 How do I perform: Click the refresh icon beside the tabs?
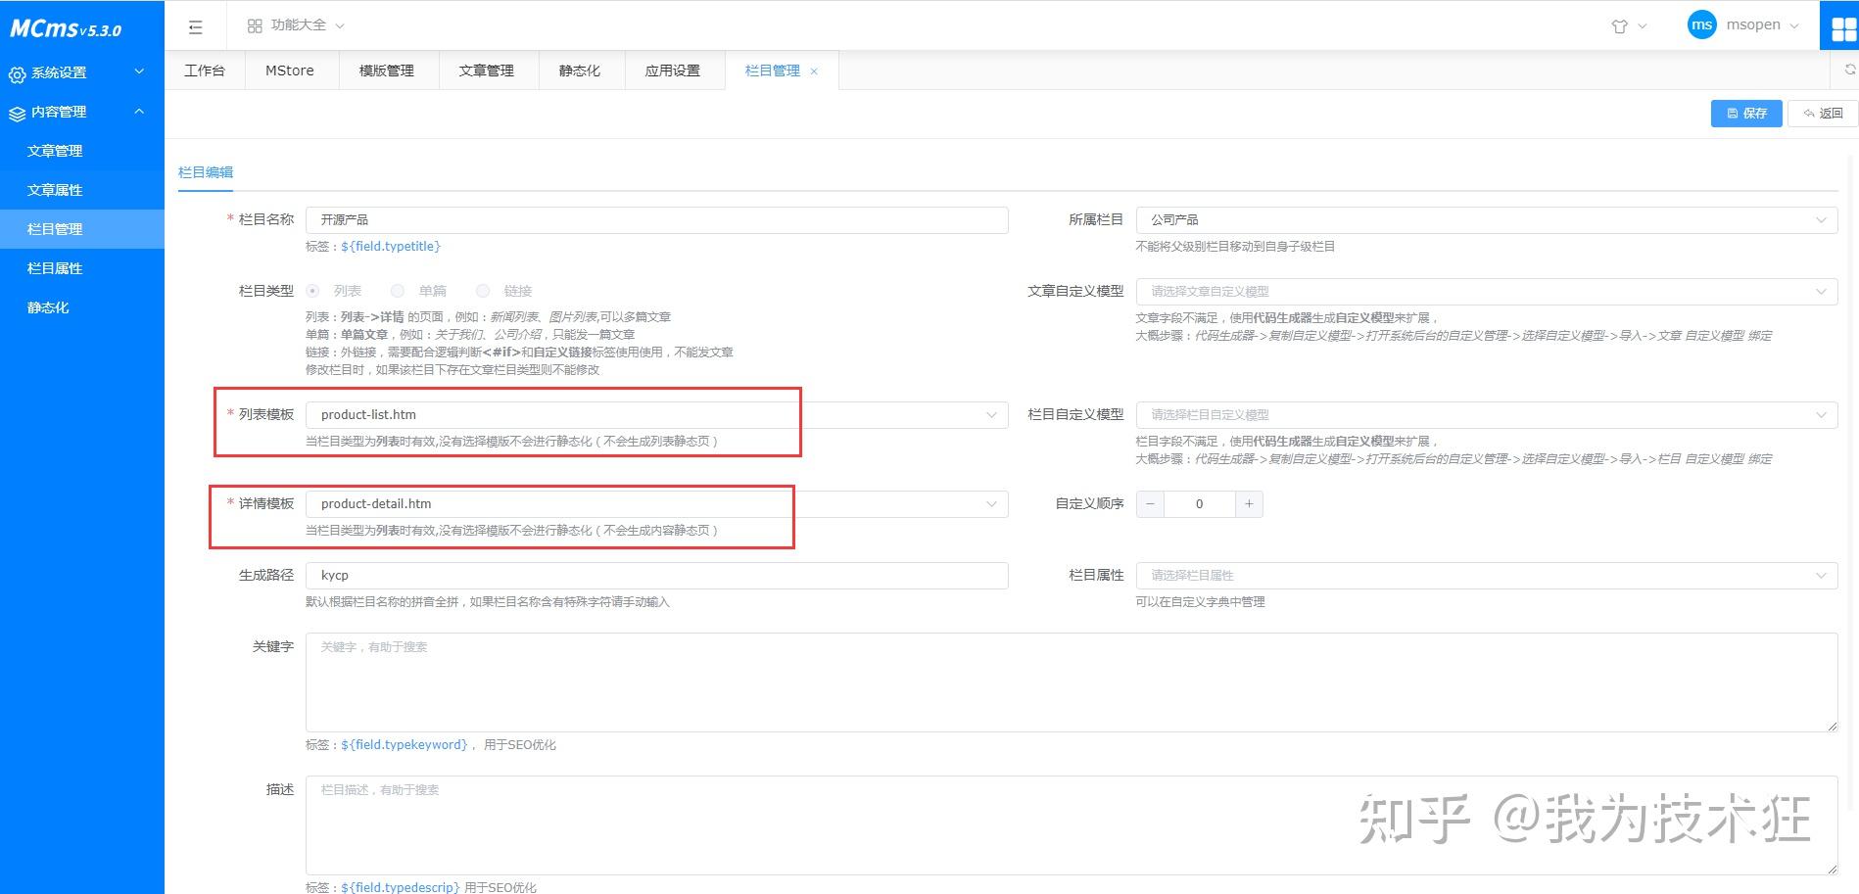[1849, 70]
